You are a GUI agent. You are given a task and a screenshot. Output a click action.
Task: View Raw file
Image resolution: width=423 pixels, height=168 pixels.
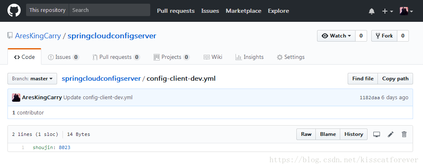[306, 134]
